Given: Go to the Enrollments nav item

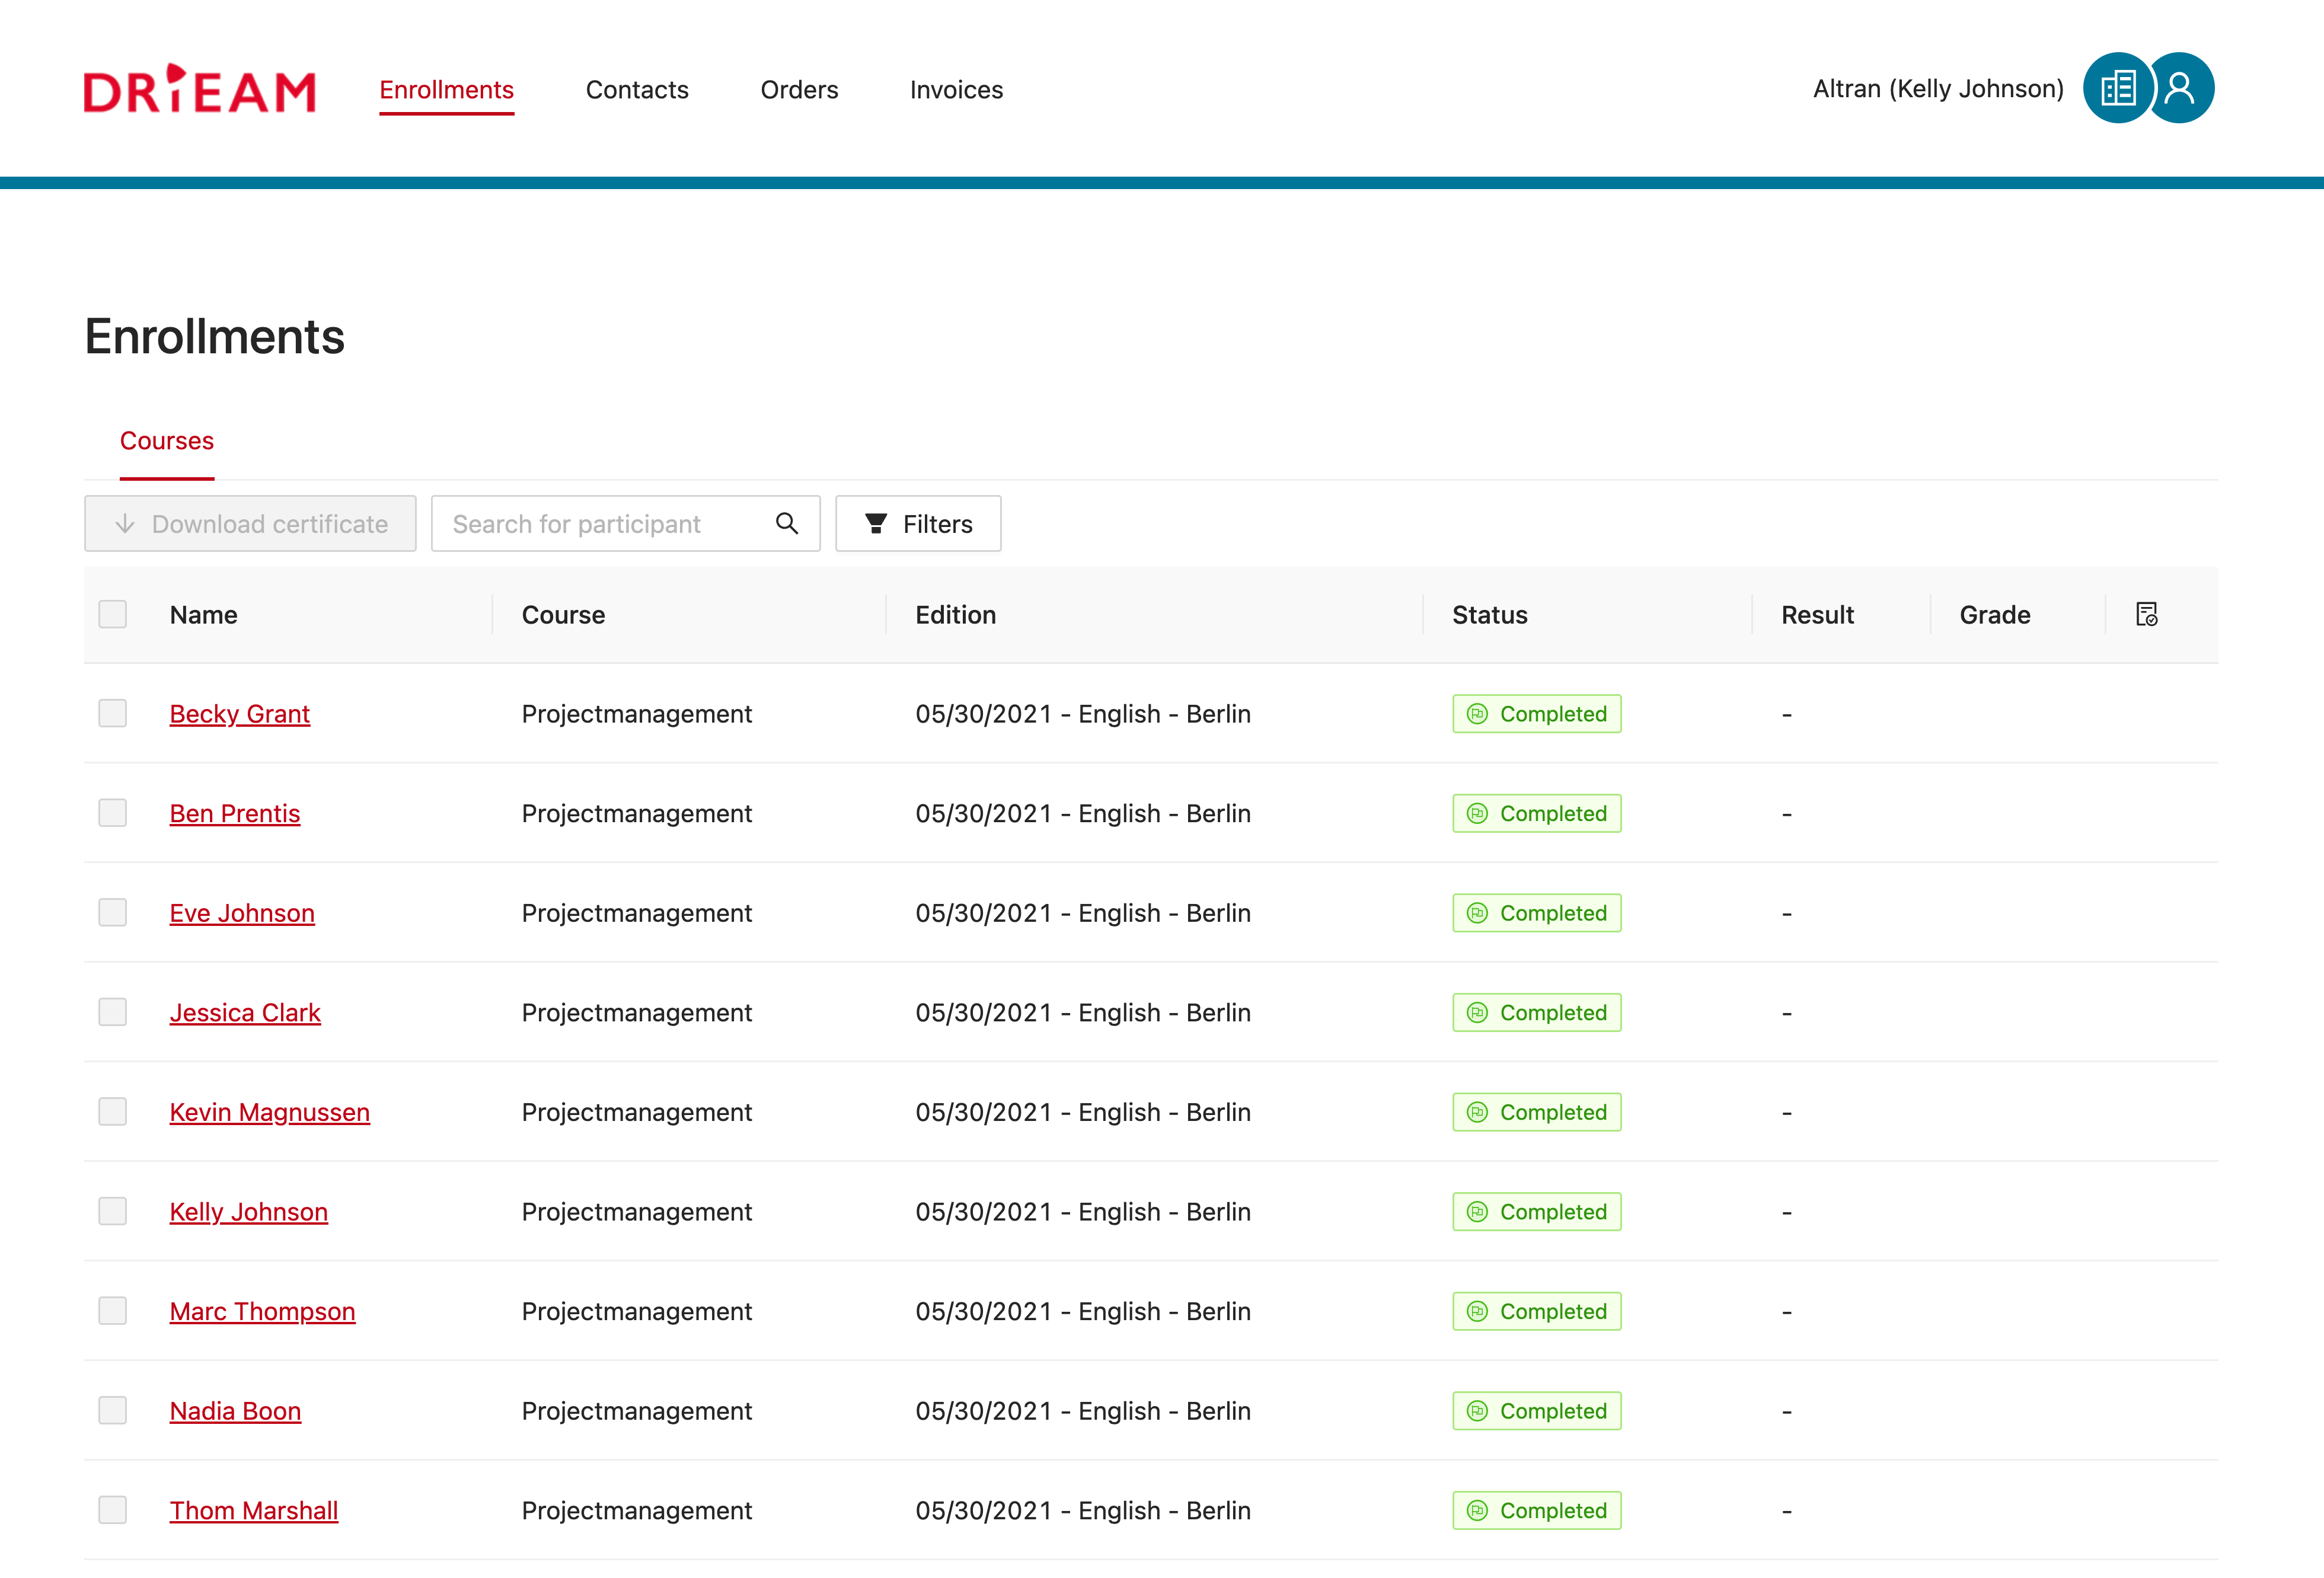Looking at the screenshot, I should point(446,90).
